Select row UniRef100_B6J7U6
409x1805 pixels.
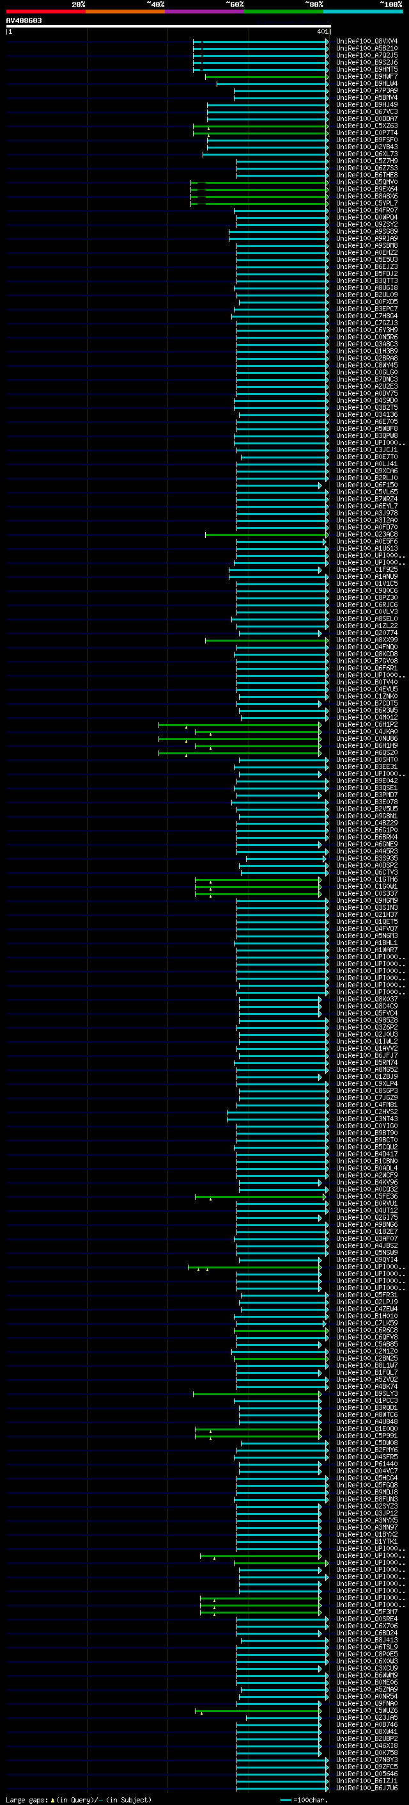pos(366,1788)
